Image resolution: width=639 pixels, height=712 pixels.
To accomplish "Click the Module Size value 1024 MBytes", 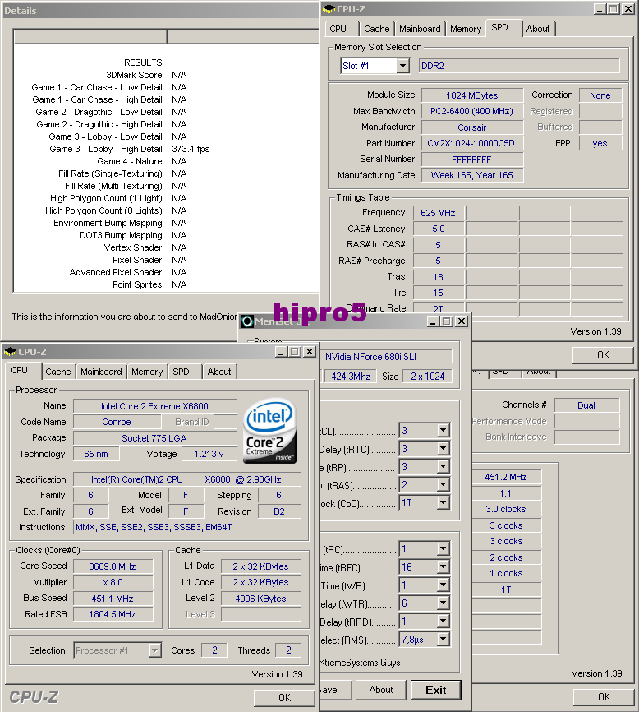I will tap(471, 95).
